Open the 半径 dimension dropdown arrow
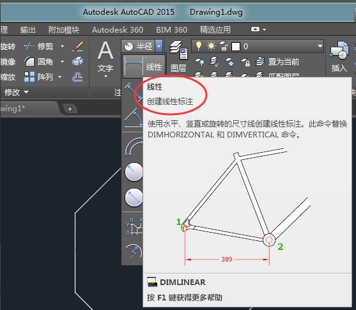 159,46
